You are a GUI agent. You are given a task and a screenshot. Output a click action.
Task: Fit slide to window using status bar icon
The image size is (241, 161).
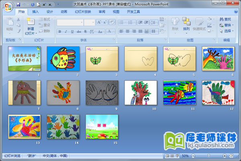point(230,156)
